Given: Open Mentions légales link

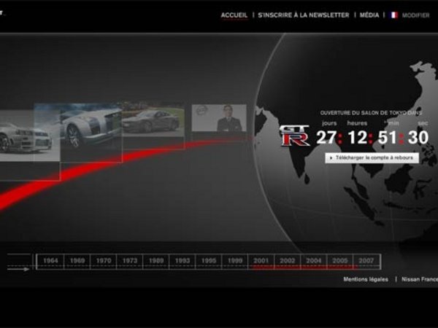Looking at the screenshot, I should (x=366, y=279).
